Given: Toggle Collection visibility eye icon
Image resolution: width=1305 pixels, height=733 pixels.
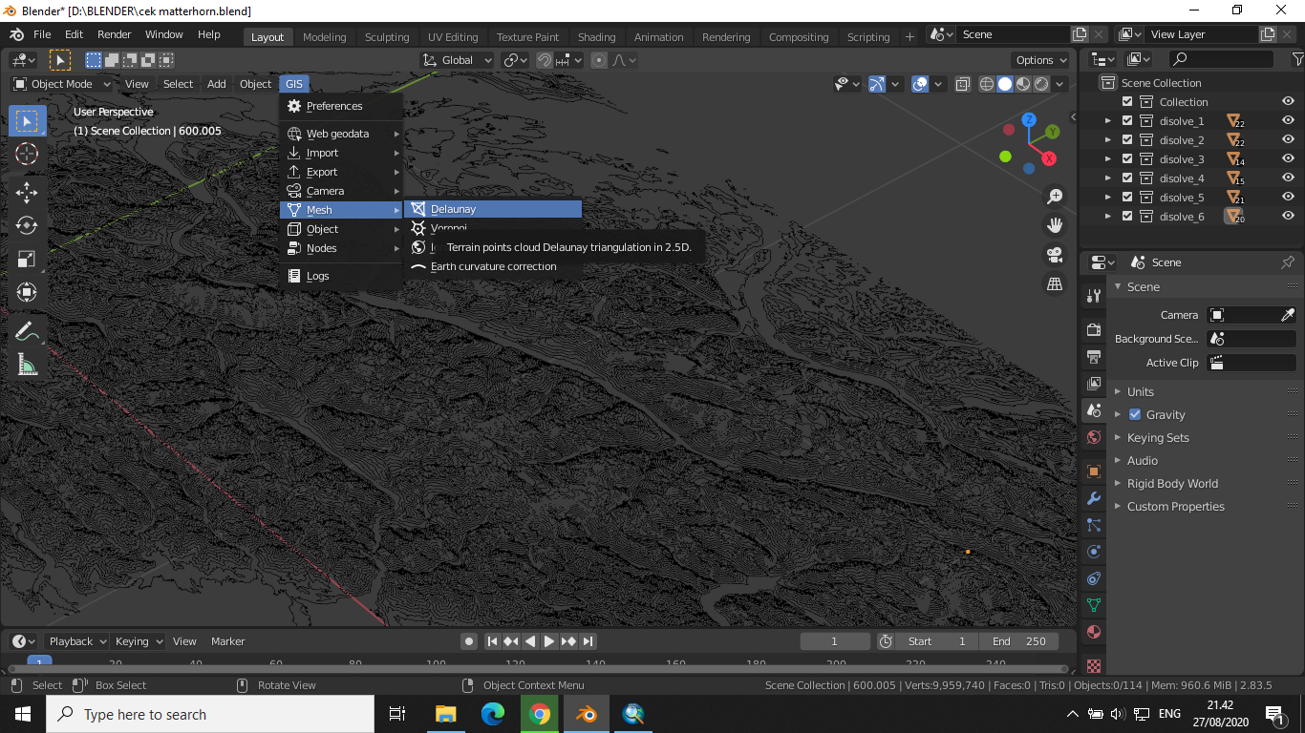Looking at the screenshot, I should click(1288, 102).
